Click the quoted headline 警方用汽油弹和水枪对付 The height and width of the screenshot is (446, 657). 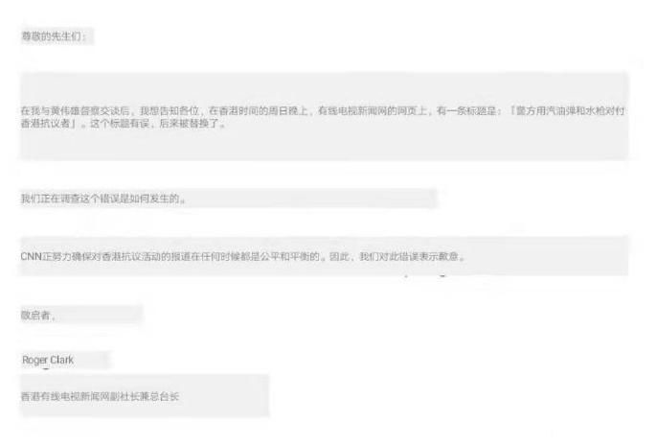tap(570, 110)
